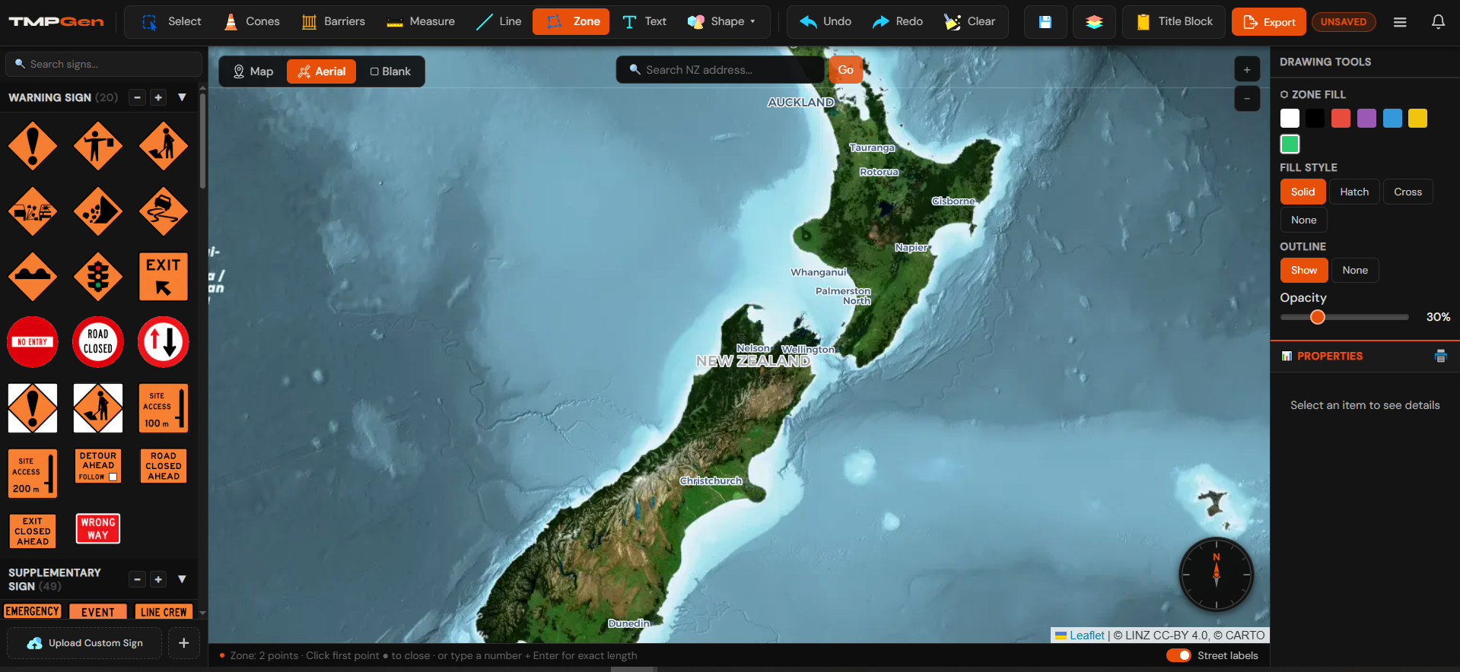Click the UNSAVED status badge

1344,22
